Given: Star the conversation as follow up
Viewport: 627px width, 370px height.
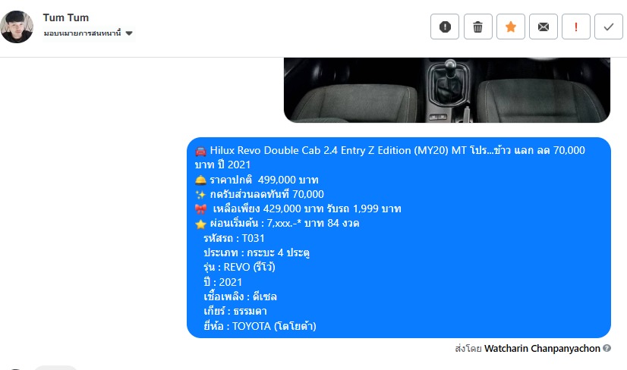Looking at the screenshot, I should [x=511, y=27].
